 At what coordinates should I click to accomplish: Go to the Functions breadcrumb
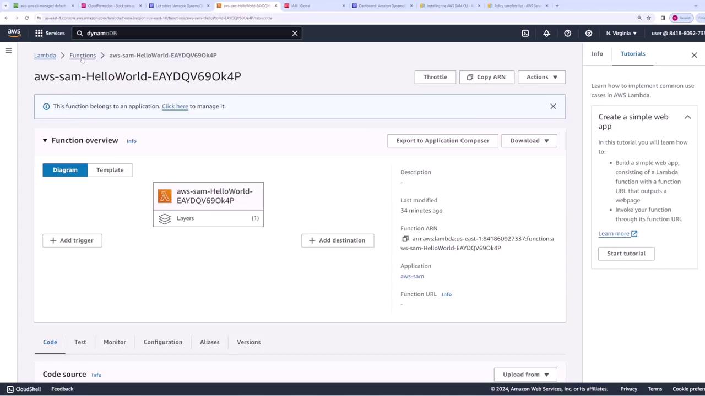tap(83, 55)
